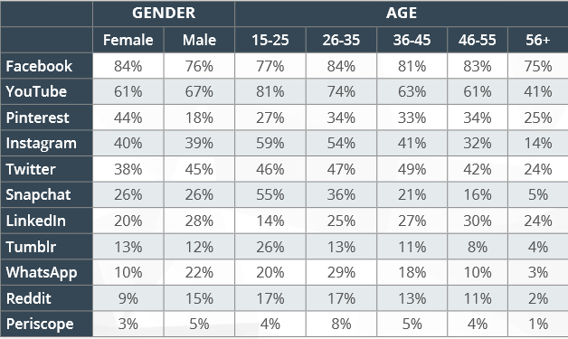This screenshot has height=339, width=568.
Task: Click the 15-25 age column header
Action: pos(270,40)
